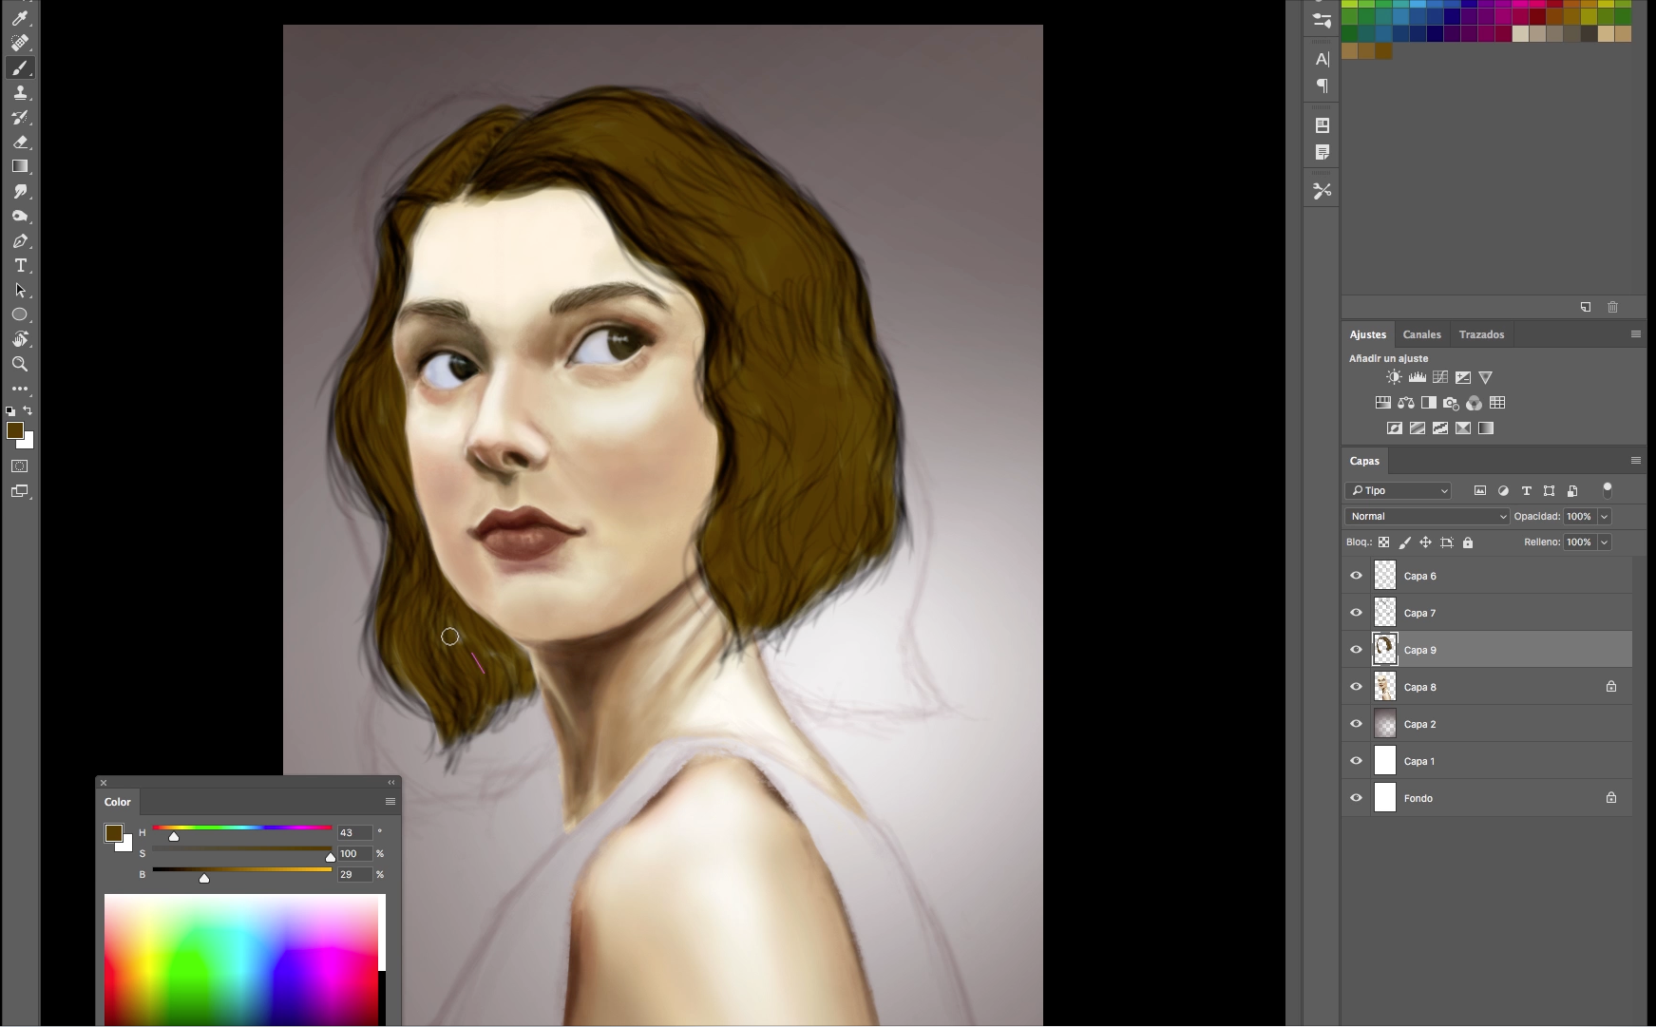This screenshot has height=1027, width=1656.
Task: Toggle Quick Mask mode
Action: pos(20,466)
